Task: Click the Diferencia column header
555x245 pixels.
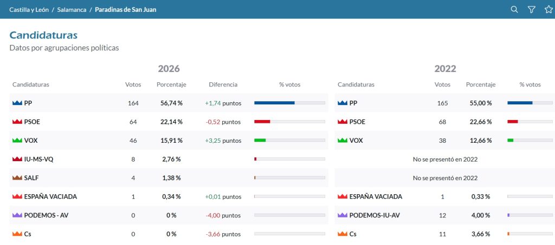Action: pyautogui.click(x=223, y=85)
